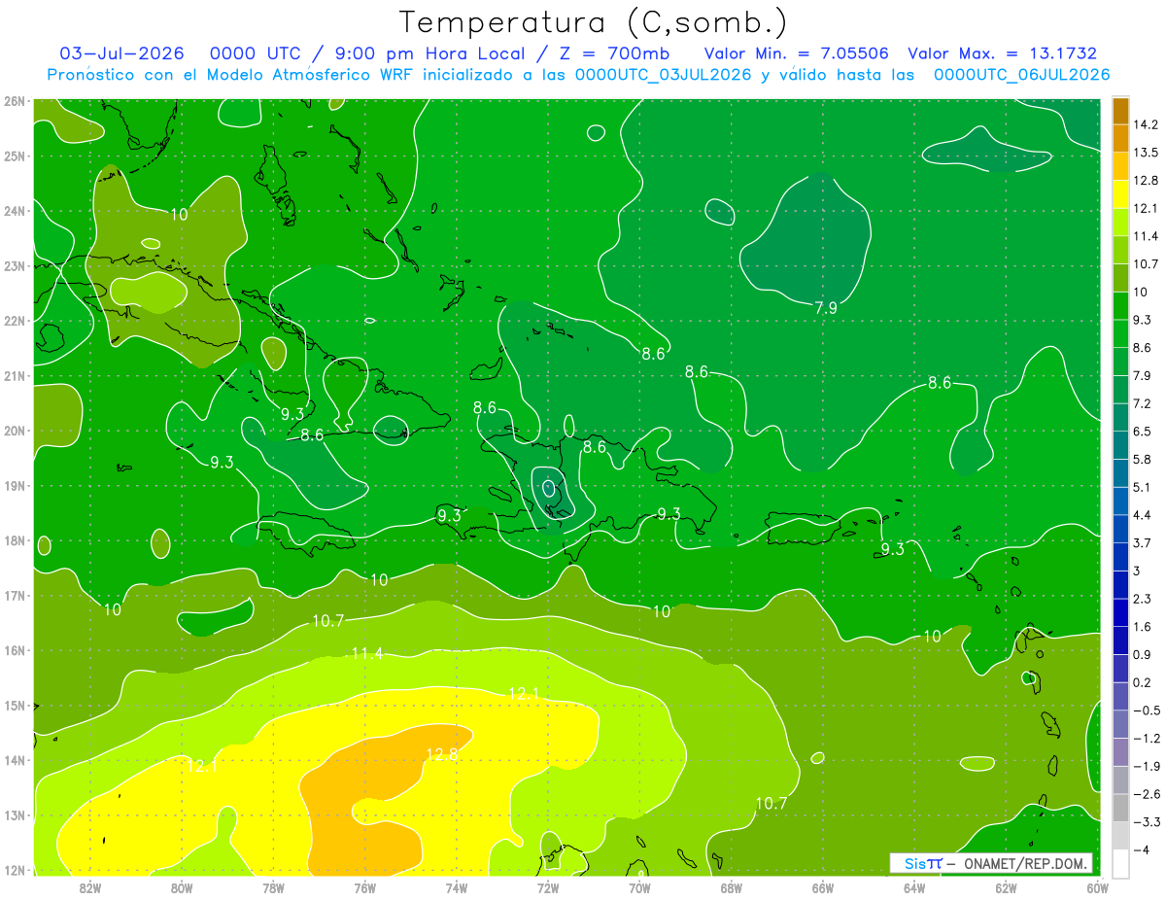Click the date '03-Jul-2026' in header

click(121, 53)
